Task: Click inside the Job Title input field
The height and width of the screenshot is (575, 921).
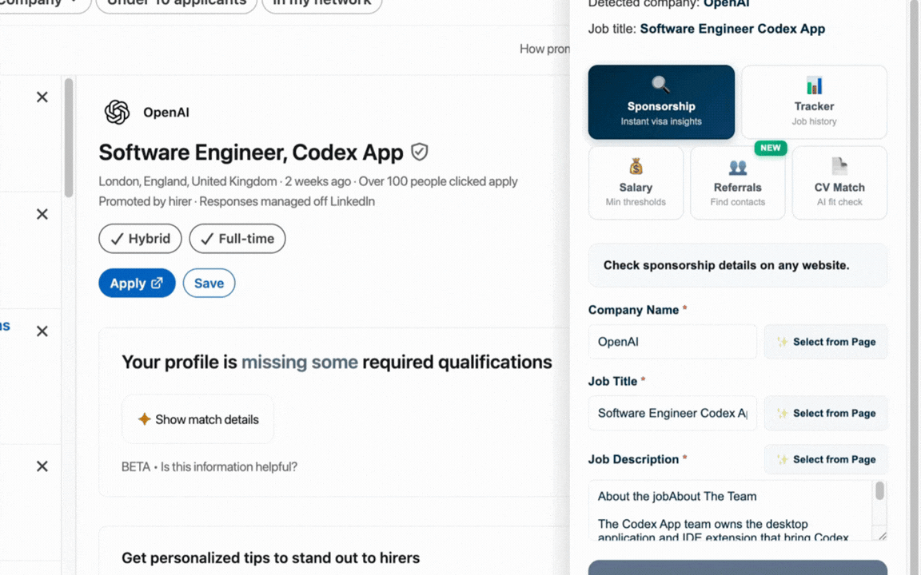Action: point(672,413)
